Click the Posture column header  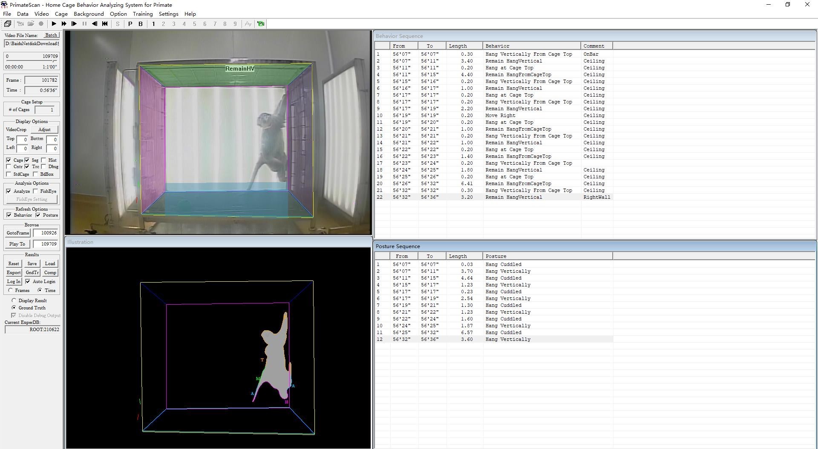(548, 256)
